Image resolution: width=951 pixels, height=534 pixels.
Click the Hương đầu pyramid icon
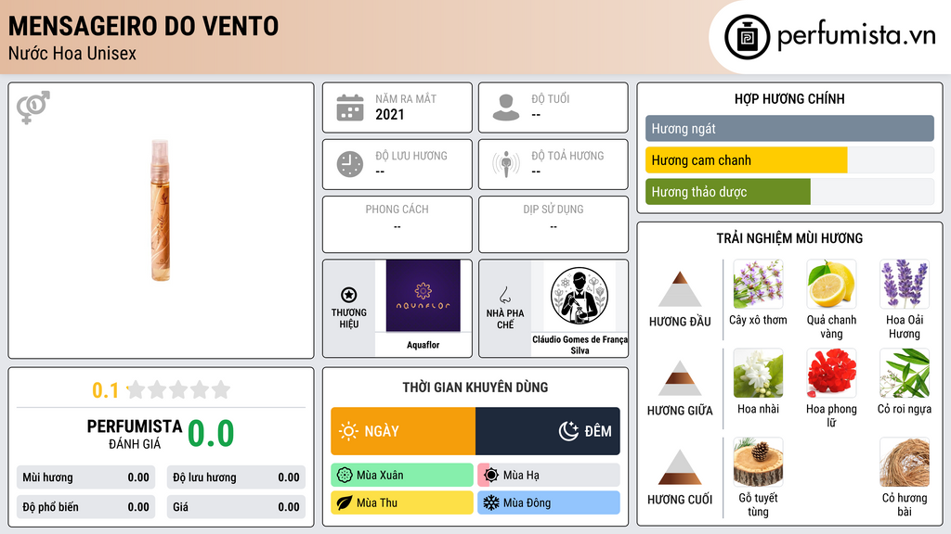680,289
